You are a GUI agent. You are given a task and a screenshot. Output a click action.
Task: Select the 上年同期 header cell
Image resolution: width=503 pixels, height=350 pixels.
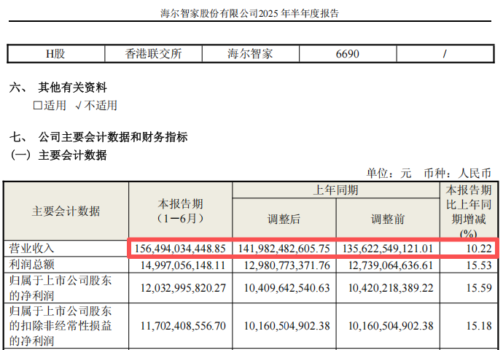(335, 190)
